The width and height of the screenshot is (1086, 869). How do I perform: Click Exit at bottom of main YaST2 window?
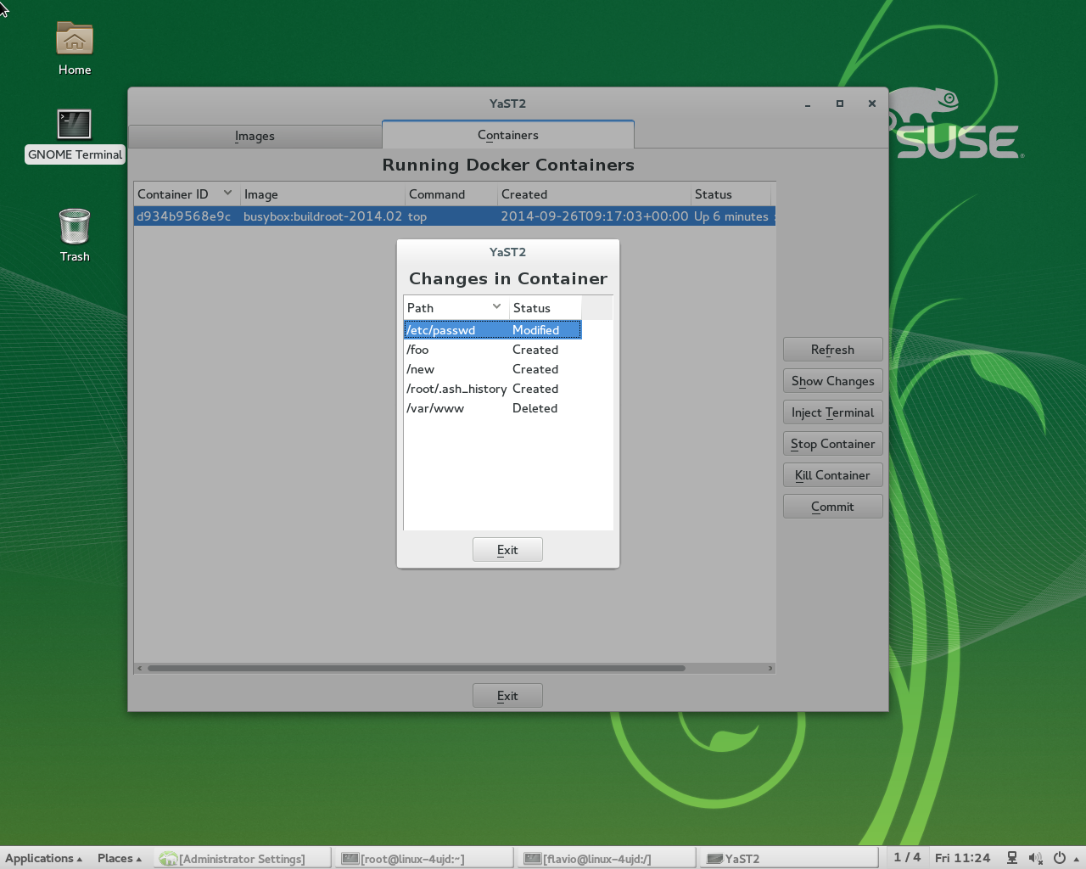pos(507,696)
